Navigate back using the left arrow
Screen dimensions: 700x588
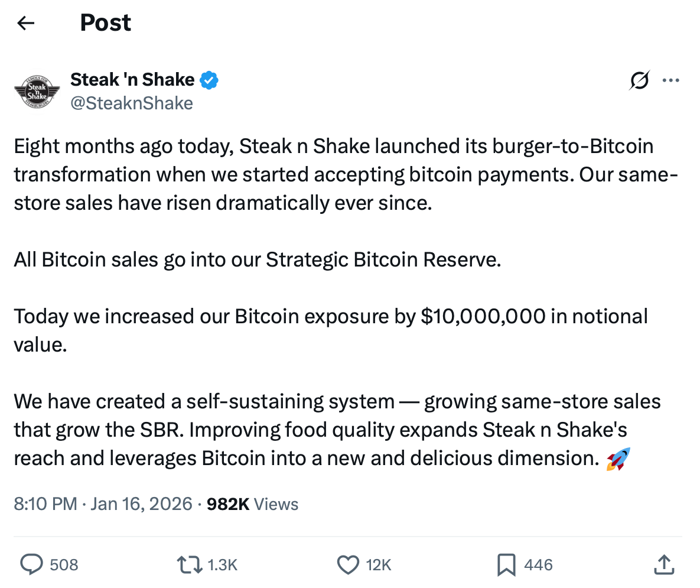(25, 22)
